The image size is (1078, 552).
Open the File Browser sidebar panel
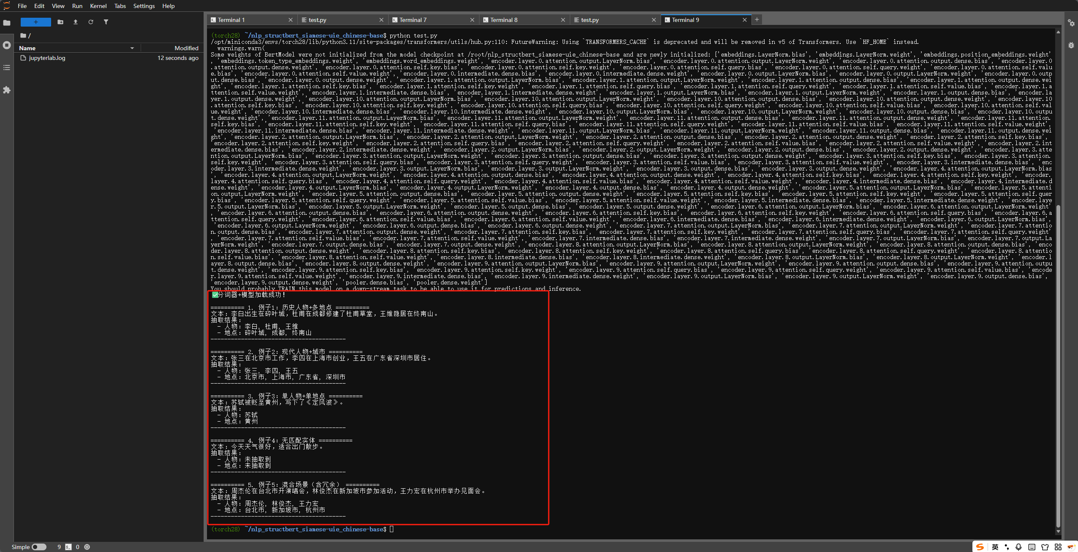point(7,23)
